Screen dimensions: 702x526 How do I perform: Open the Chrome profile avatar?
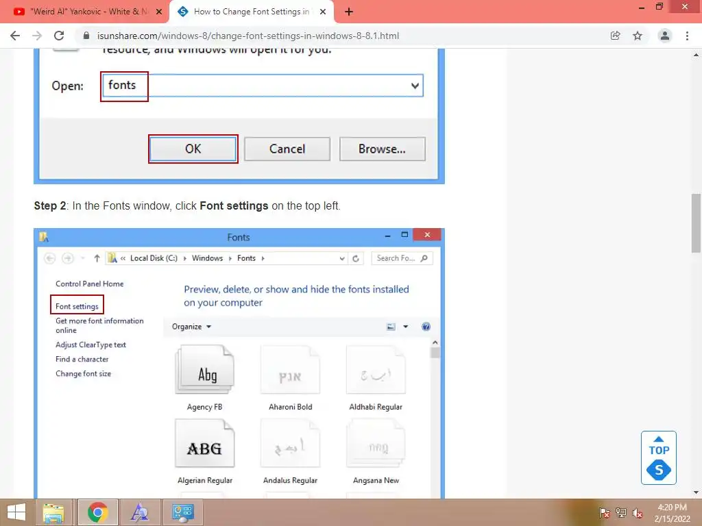[665, 36]
